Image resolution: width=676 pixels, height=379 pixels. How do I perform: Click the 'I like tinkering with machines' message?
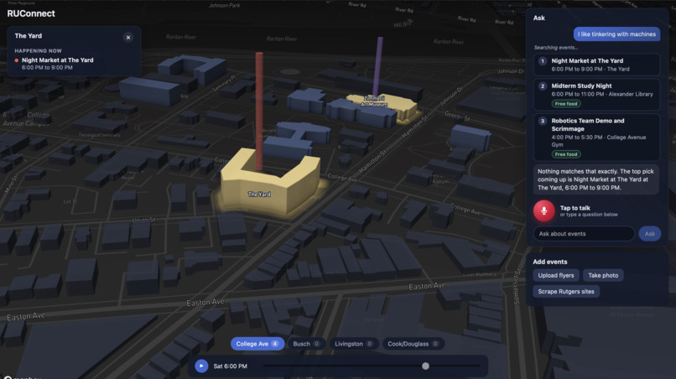click(x=616, y=34)
